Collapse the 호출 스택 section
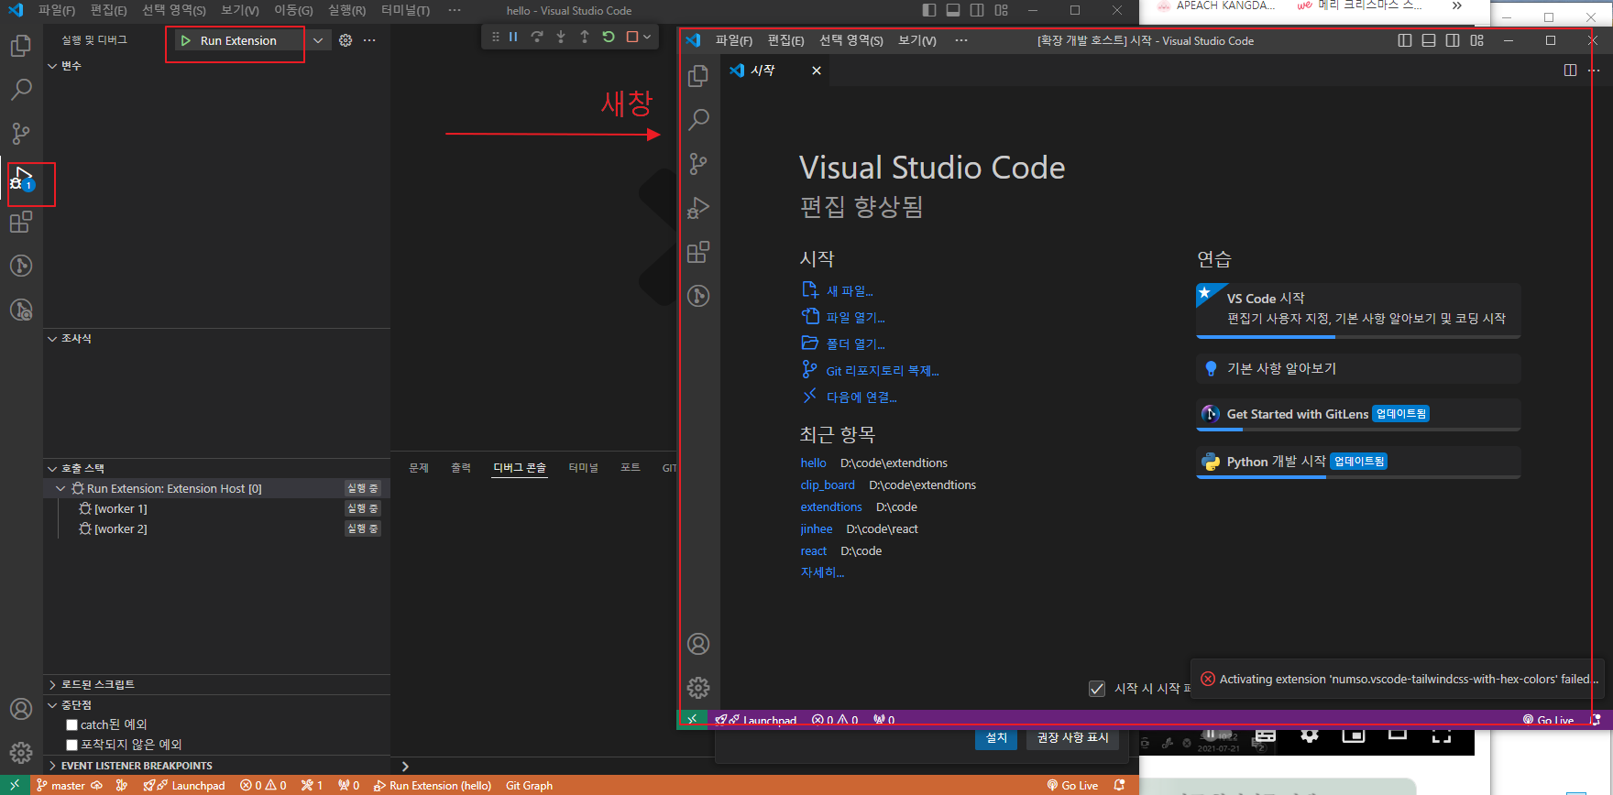The image size is (1613, 795). point(216,468)
